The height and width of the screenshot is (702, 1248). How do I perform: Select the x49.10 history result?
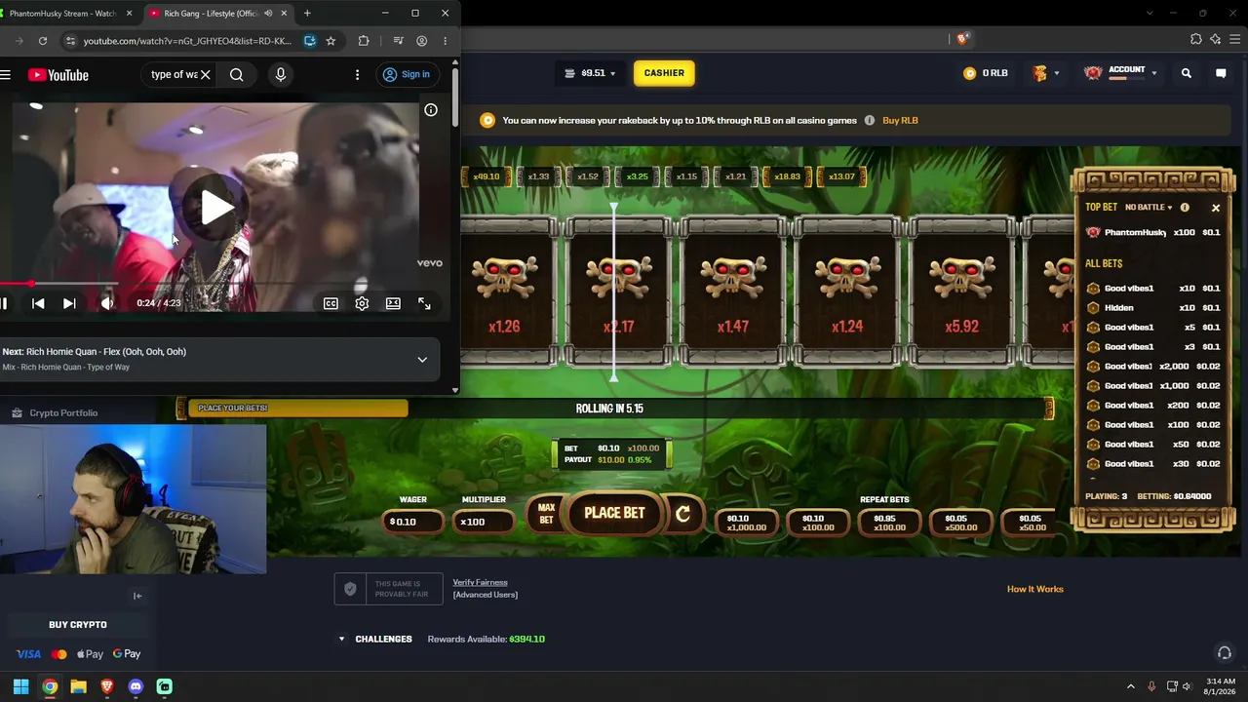pos(486,176)
